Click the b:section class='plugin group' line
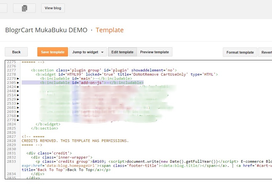This screenshot has height=186, width=272. pos(104,70)
